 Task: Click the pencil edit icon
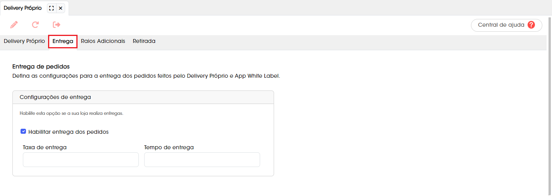[14, 25]
